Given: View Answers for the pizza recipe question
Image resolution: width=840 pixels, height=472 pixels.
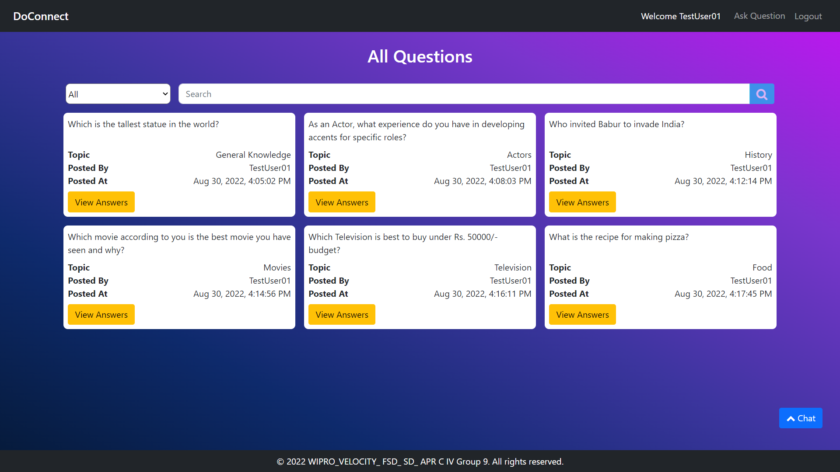Looking at the screenshot, I should pyautogui.click(x=582, y=315).
